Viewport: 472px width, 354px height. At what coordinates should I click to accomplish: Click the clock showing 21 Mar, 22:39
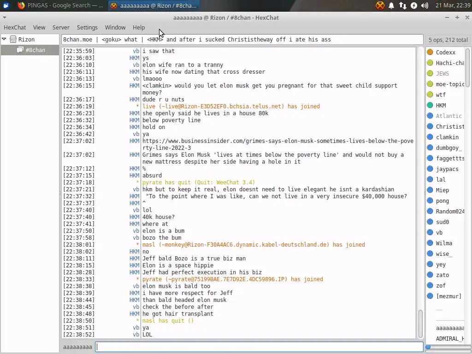tap(453, 6)
